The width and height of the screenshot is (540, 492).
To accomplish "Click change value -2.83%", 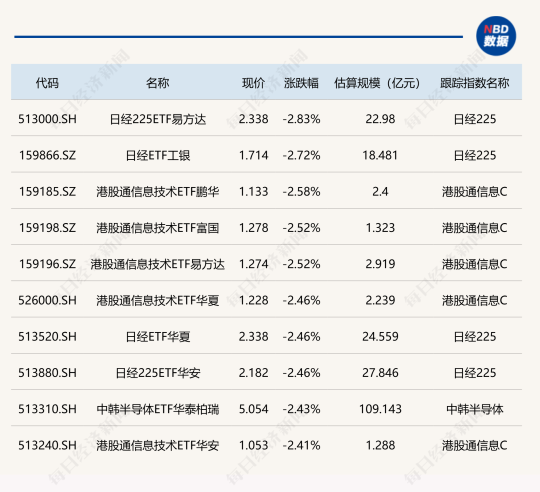I will (301, 119).
